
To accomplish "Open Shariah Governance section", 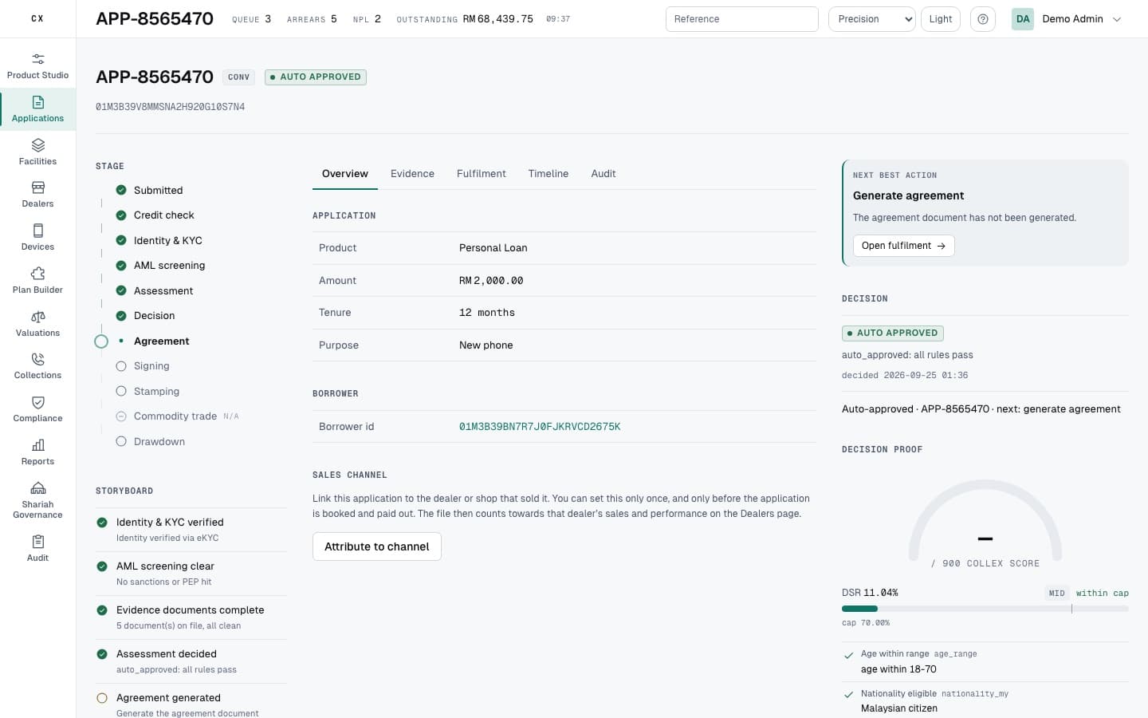I will click(37, 500).
